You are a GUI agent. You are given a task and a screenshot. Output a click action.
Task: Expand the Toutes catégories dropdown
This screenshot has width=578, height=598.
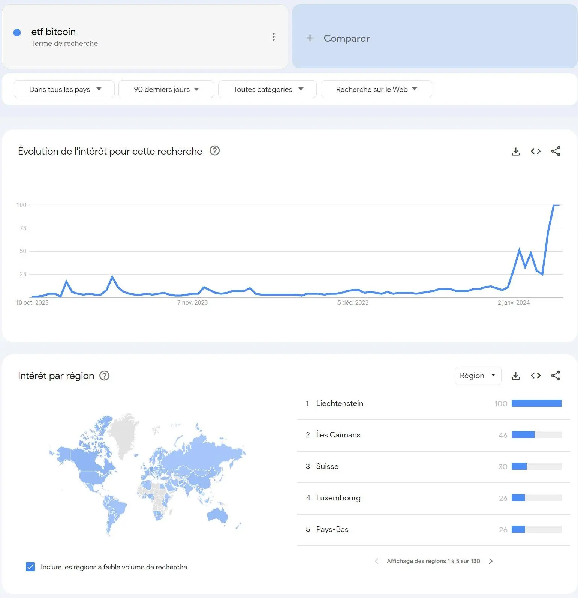(x=267, y=89)
